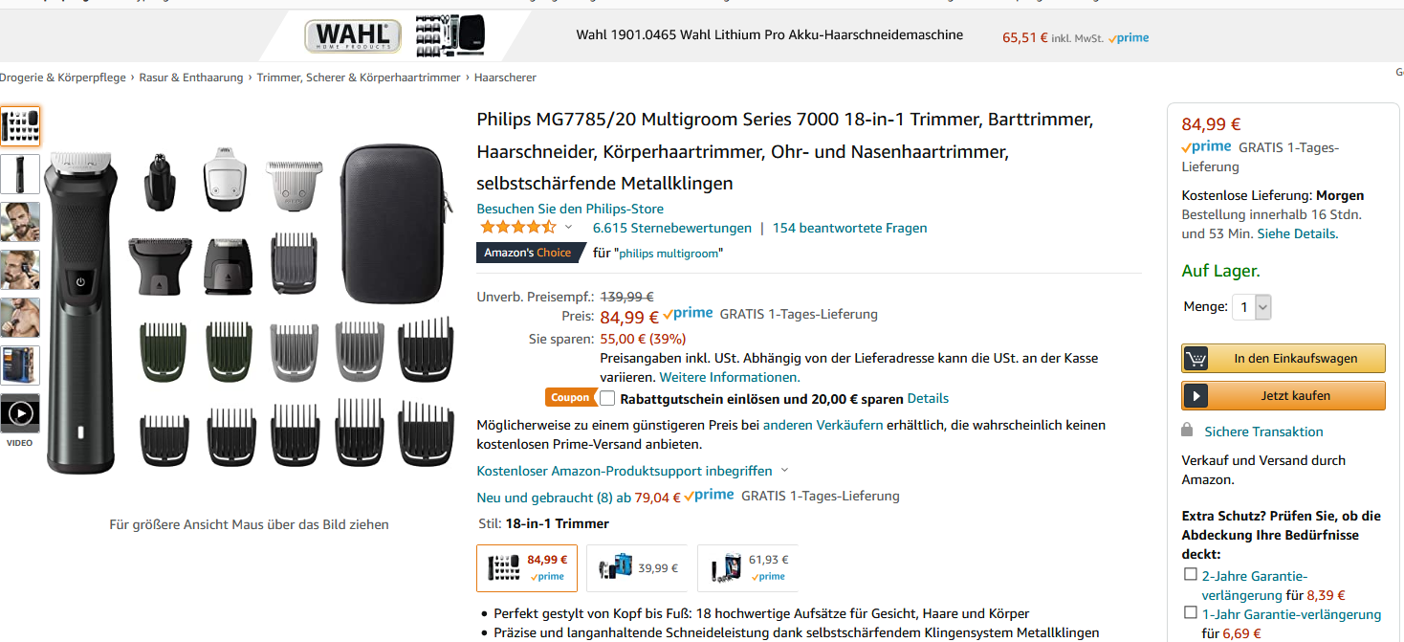
Task: Click the star rating icons
Action: (x=517, y=228)
